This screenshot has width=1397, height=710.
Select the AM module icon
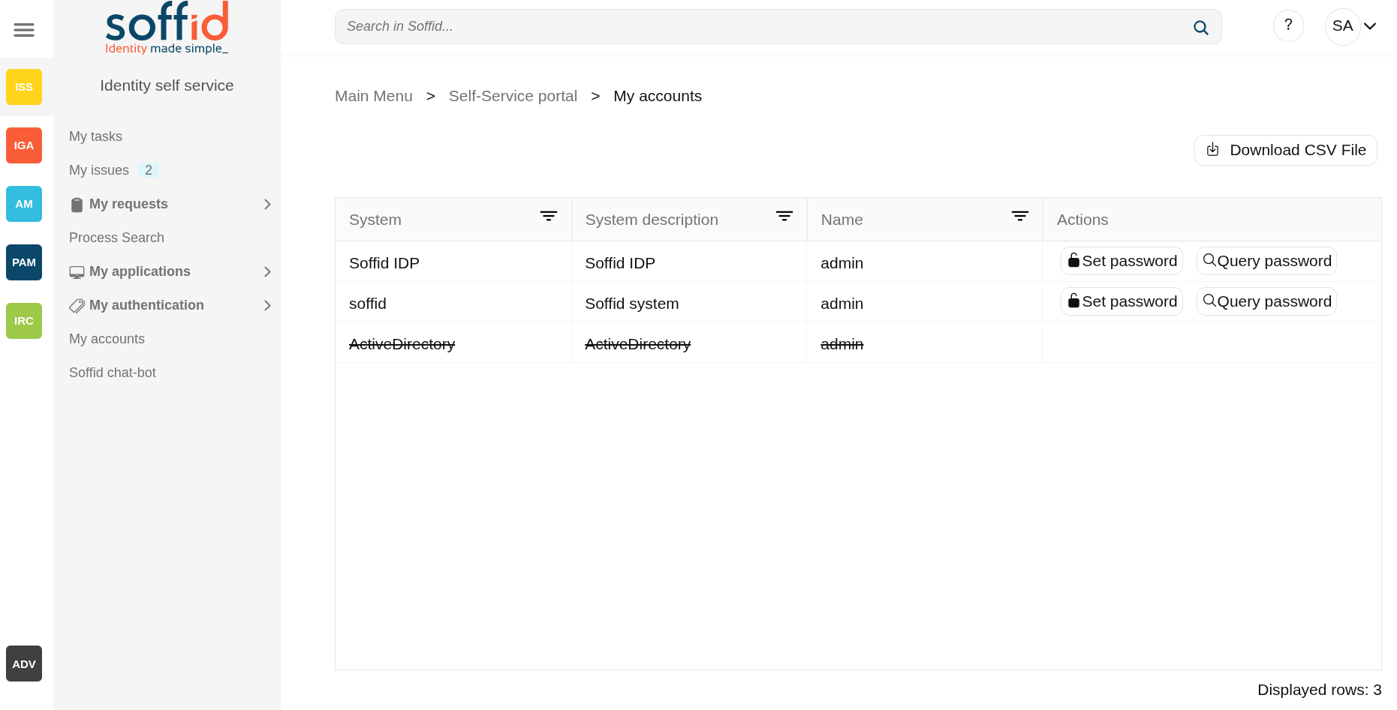24,204
